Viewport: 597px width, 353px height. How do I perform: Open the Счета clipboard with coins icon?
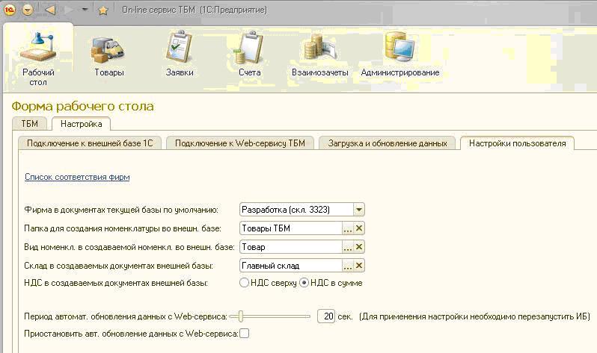248,47
